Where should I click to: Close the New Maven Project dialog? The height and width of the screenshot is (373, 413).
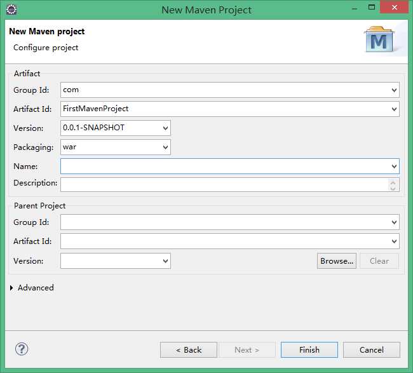tap(395, 8)
